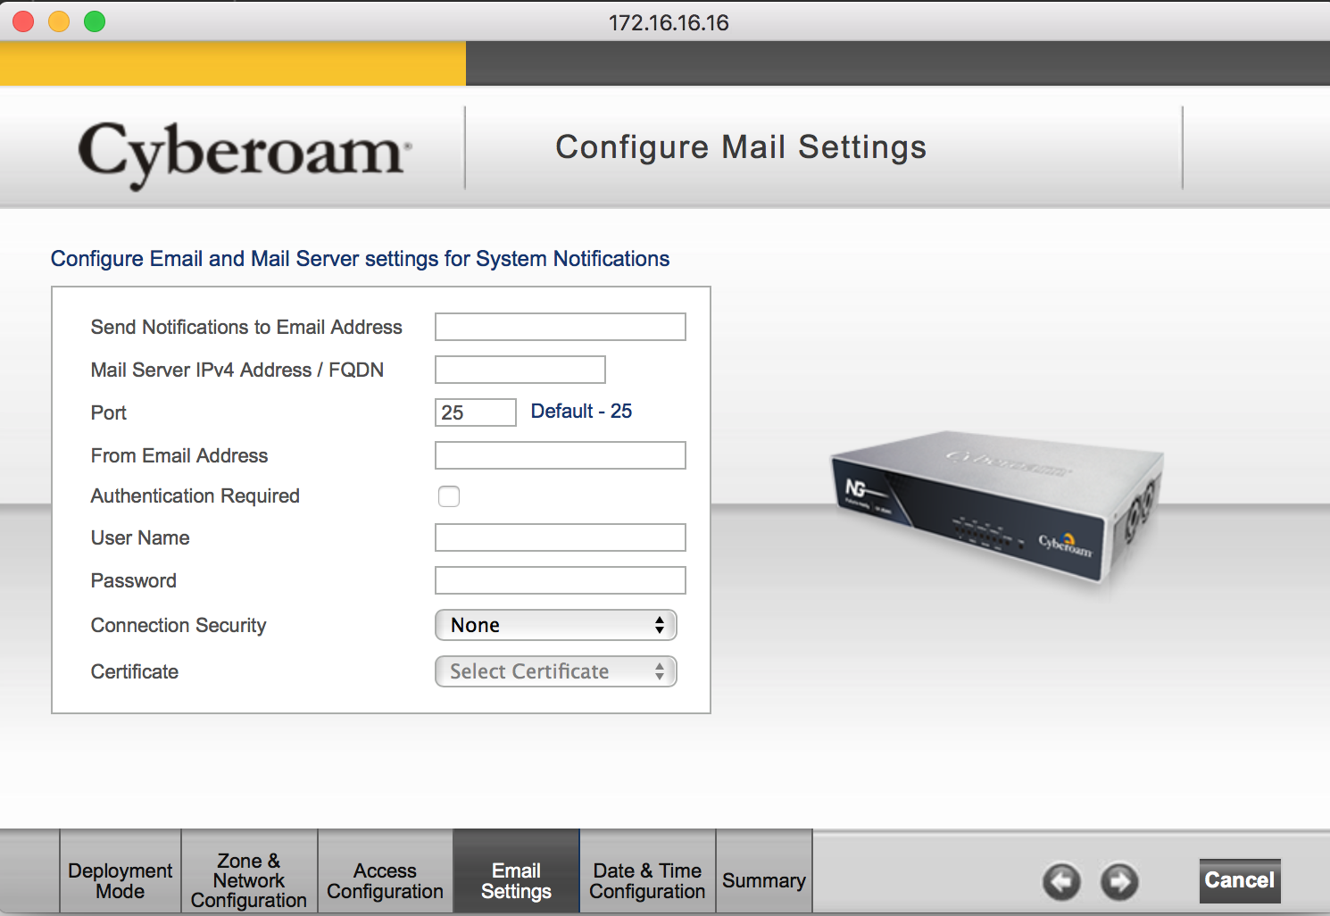This screenshot has height=916, width=1330.
Task: Click the Connection Security label
Action: [x=179, y=625]
